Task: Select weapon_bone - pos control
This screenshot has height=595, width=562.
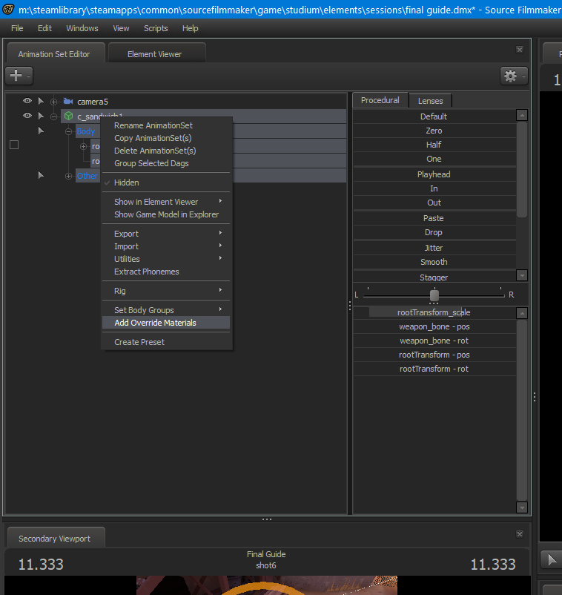Action: [434, 326]
